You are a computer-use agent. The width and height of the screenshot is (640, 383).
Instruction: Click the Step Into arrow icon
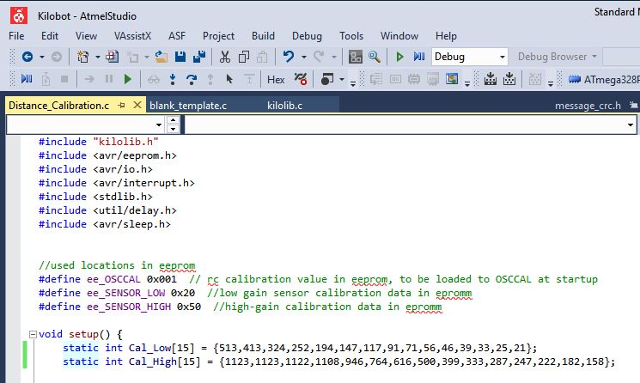173,79
